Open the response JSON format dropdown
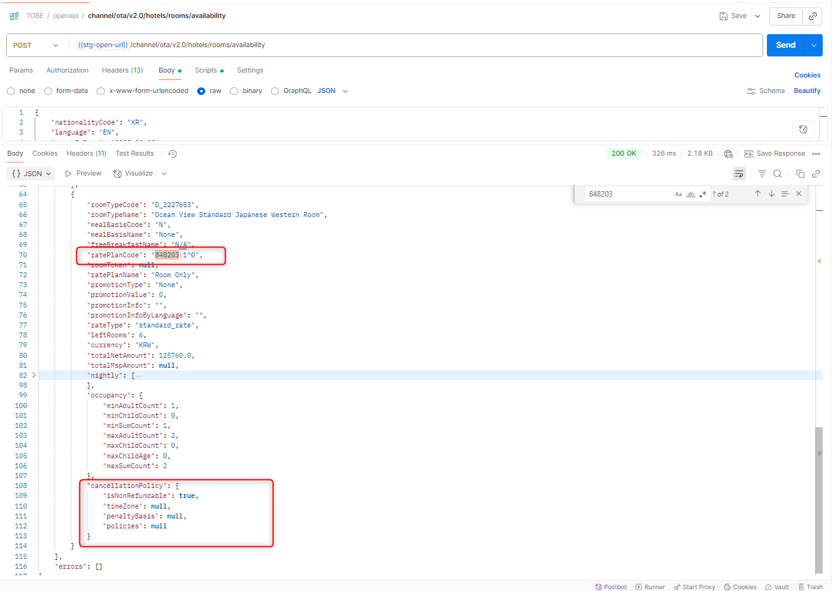This screenshot has height=591, width=832. tap(31, 174)
